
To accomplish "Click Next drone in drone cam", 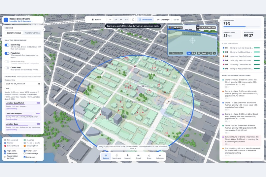I will [204, 53].
